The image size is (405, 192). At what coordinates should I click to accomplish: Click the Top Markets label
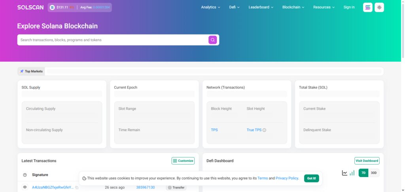pos(34,71)
